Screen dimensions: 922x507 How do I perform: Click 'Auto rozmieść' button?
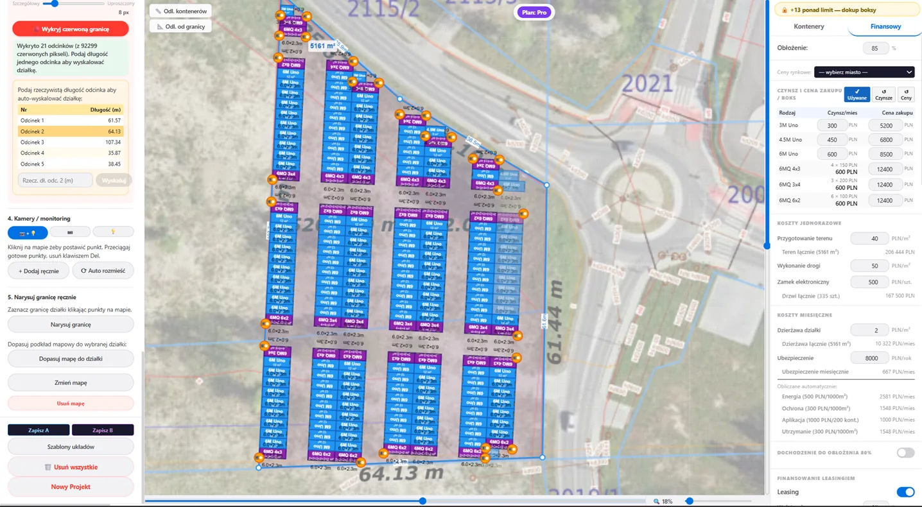tap(103, 271)
